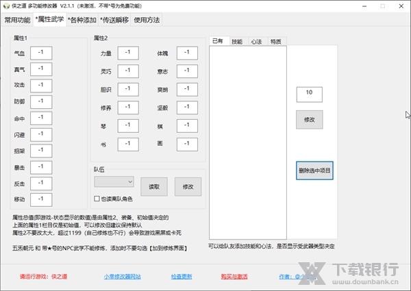Click the 招架 value field
Viewport: 411px width, 291px height.
[x=41, y=151]
